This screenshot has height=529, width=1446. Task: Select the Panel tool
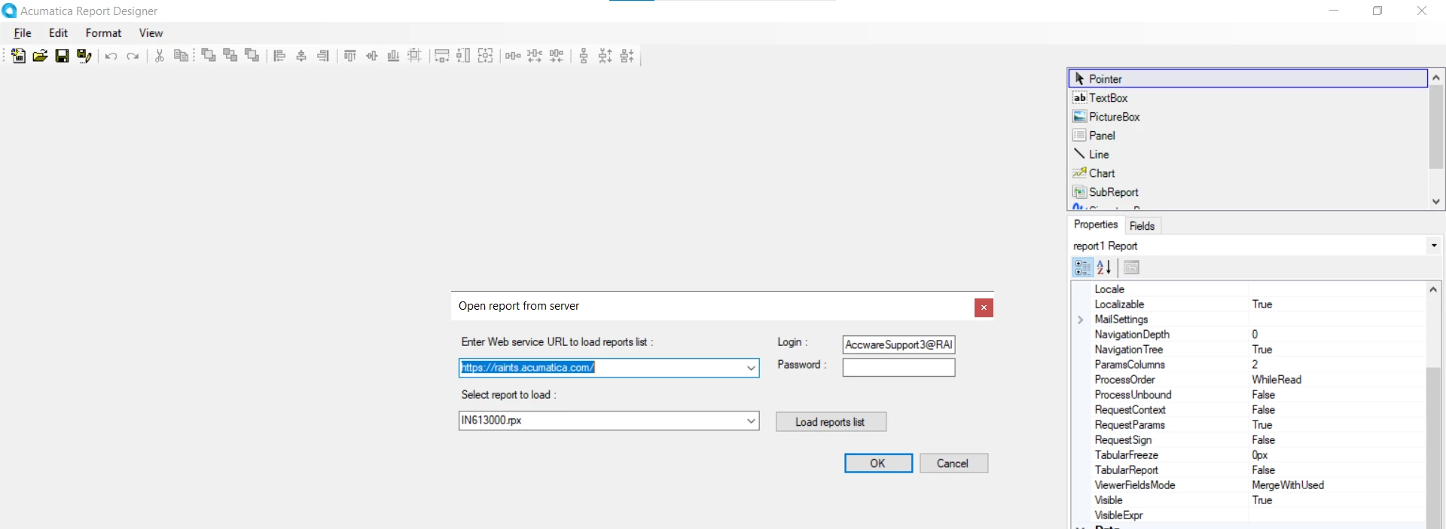point(1248,136)
